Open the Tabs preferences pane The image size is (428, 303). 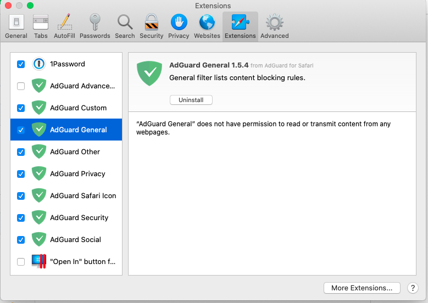click(41, 27)
